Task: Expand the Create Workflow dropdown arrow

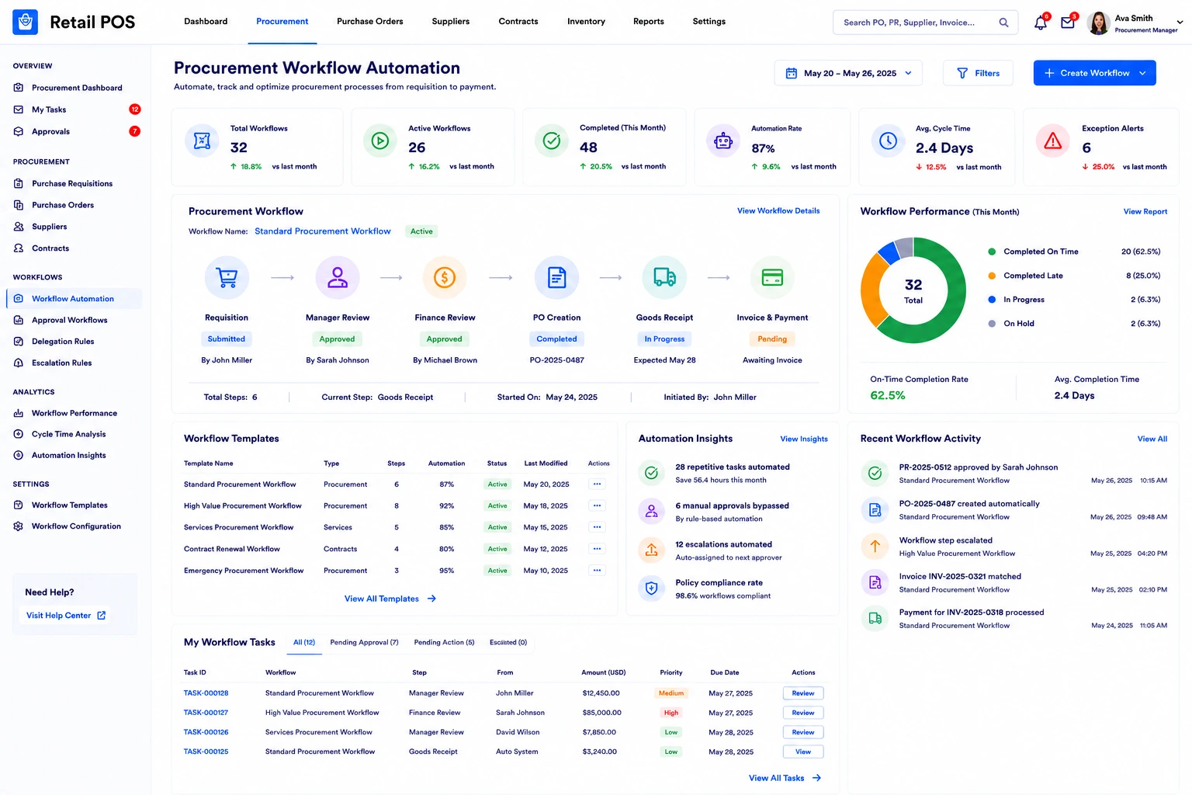Action: point(1142,73)
